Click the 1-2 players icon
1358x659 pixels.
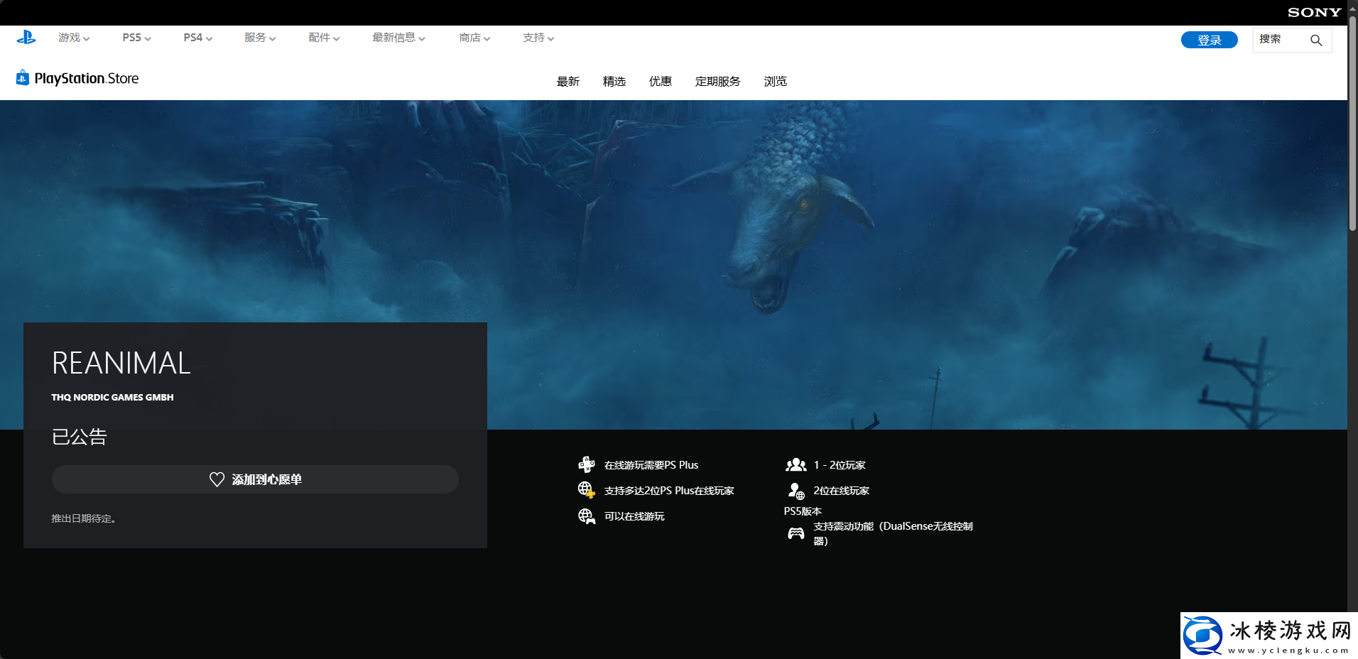(x=795, y=465)
